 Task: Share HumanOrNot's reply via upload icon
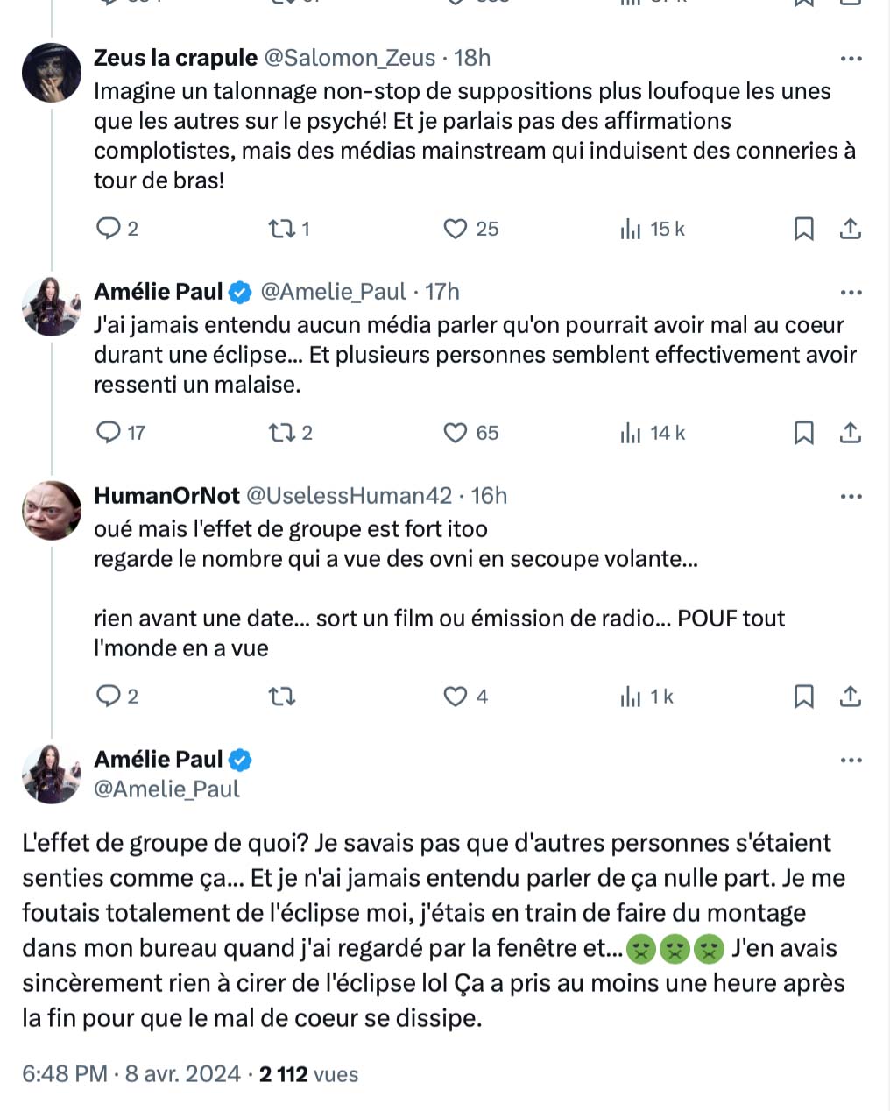(851, 697)
